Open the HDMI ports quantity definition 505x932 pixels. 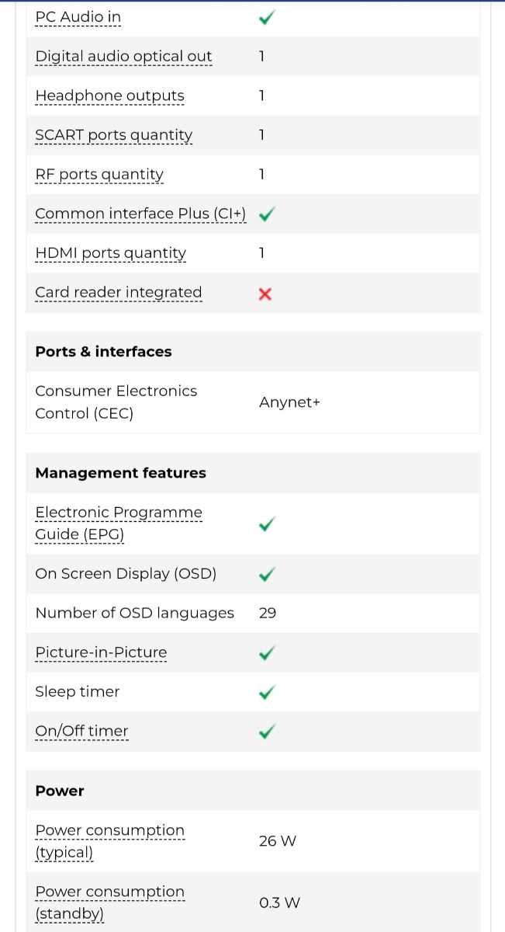coord(110,253)
